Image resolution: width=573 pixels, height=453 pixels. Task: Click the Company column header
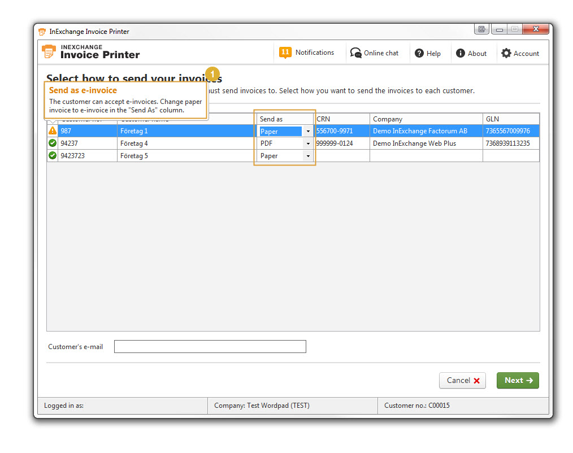point(426,119)
